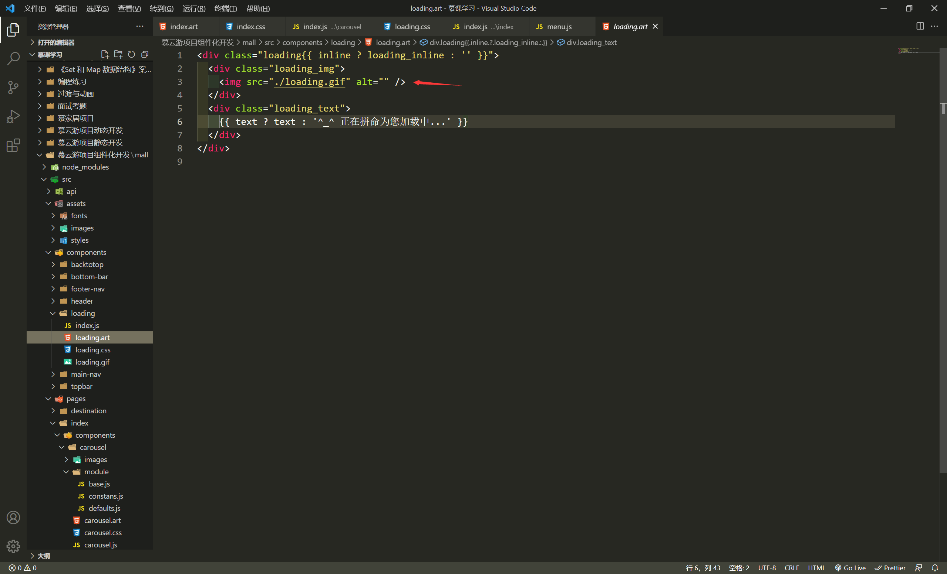Expand the 大纲 outline section
Screen dimensions: 947x574
(x=43, y=556)
